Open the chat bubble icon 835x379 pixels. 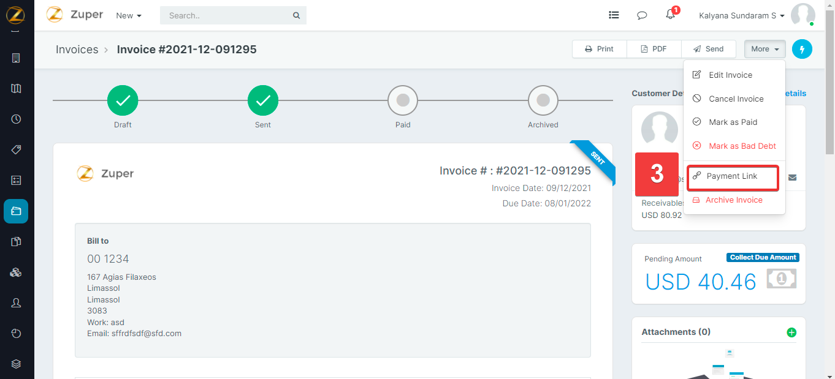click(x=642, y=15)
